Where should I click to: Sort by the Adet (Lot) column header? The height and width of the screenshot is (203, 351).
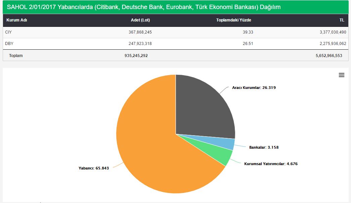pyautogui.click(x=140, y=20)
